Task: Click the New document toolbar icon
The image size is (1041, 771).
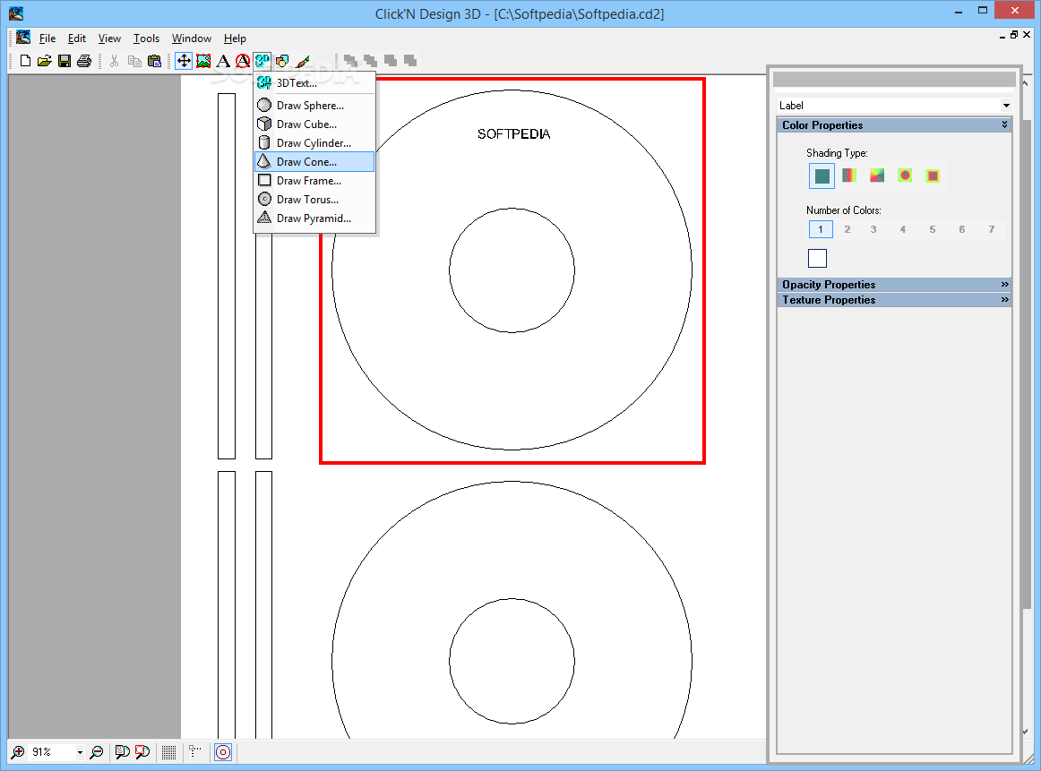Action: pyautogui.click(x=25, y=61)
